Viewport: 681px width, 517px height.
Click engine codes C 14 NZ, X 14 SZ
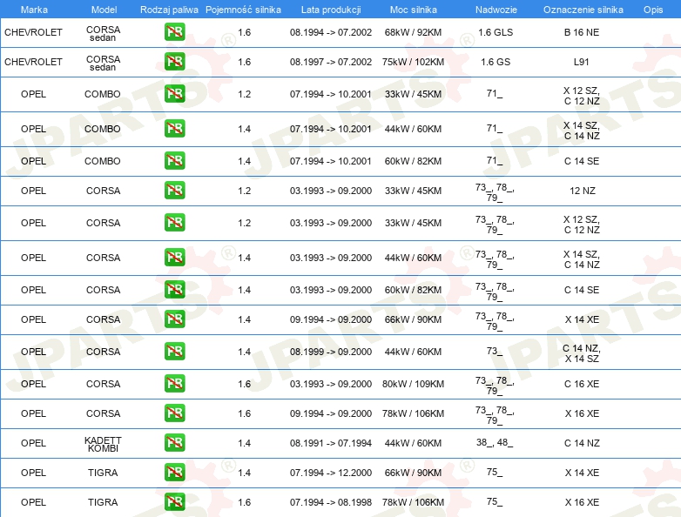[x=582, y=353]
